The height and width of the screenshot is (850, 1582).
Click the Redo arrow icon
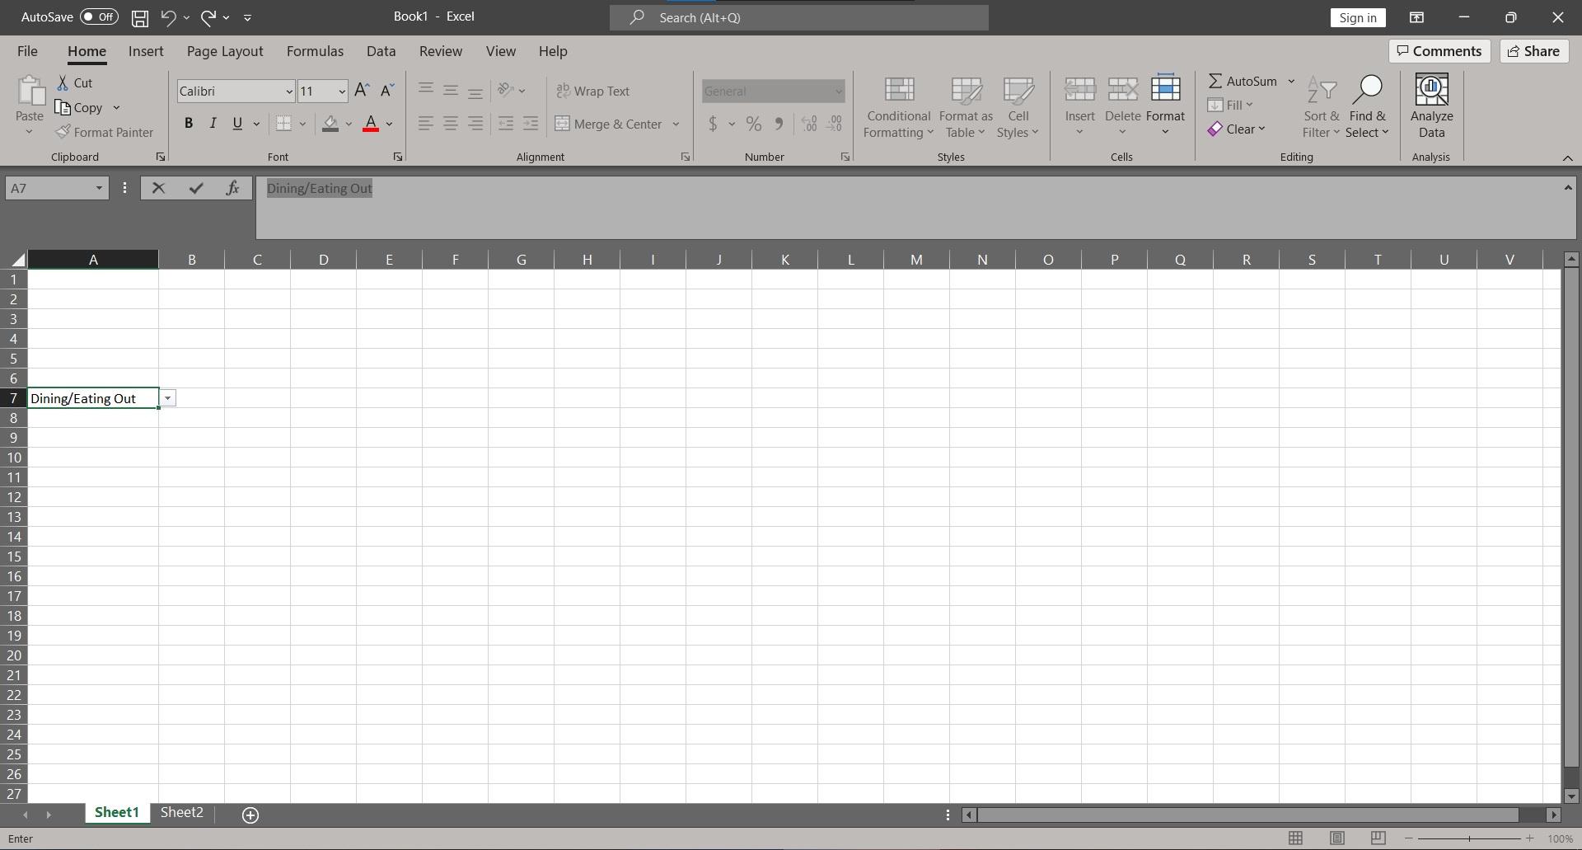click(x=208, y=17)
